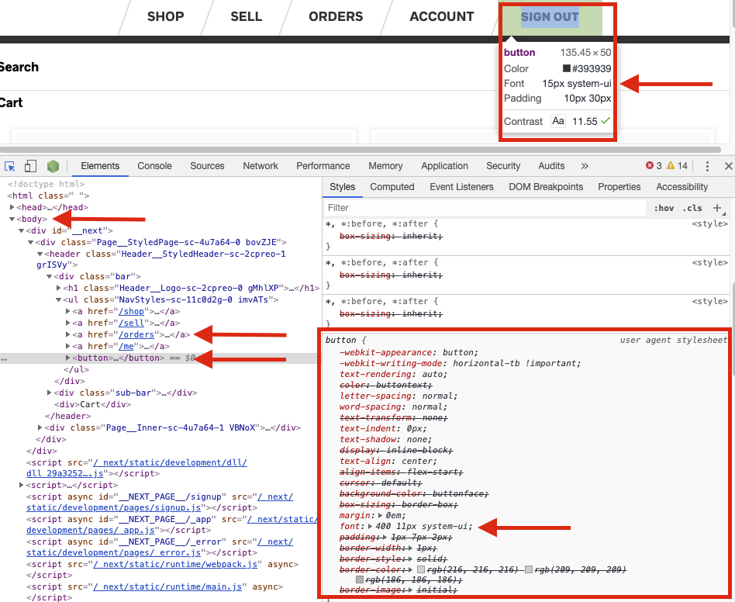Toggle the :hov element state panel
This screenshot has height=602, width=735.
(664, 208)
